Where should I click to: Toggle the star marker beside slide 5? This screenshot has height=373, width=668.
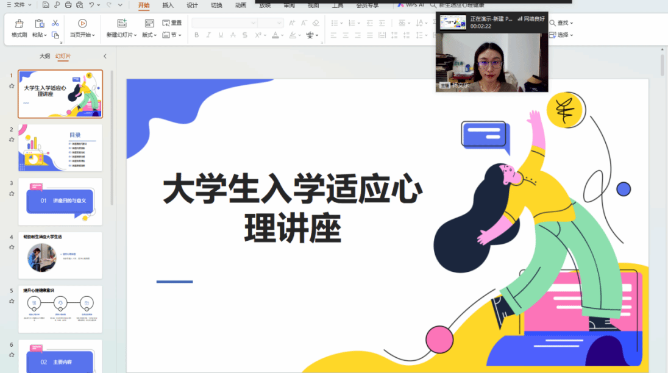click(12, 301)
